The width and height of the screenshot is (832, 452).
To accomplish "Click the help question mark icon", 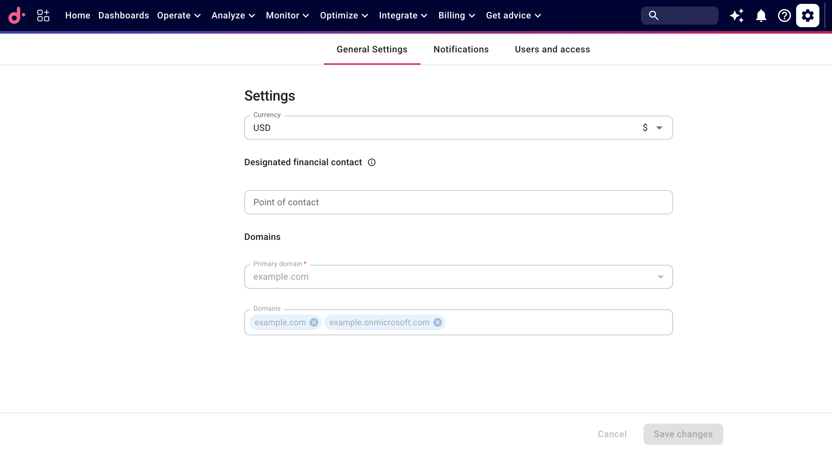I will 784,15.
